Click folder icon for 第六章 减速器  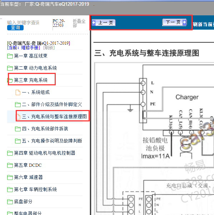point(10,177)
